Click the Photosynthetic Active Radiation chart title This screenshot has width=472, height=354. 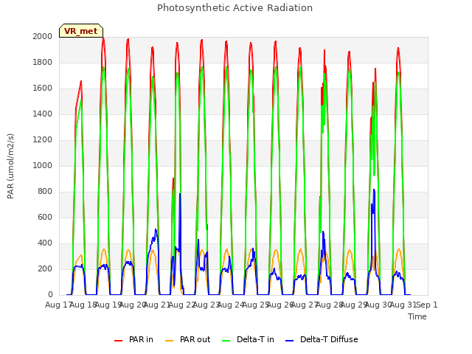[235, 8]
